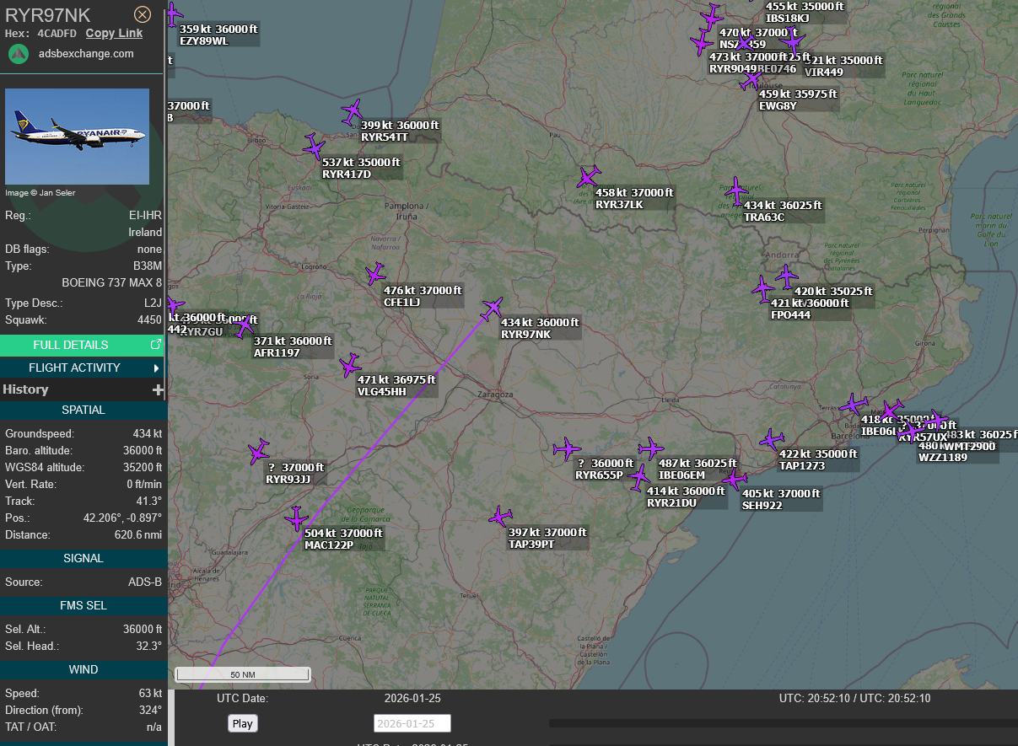Close the RYR97NK info panel

pyautogui.click(x=143, y=14)
